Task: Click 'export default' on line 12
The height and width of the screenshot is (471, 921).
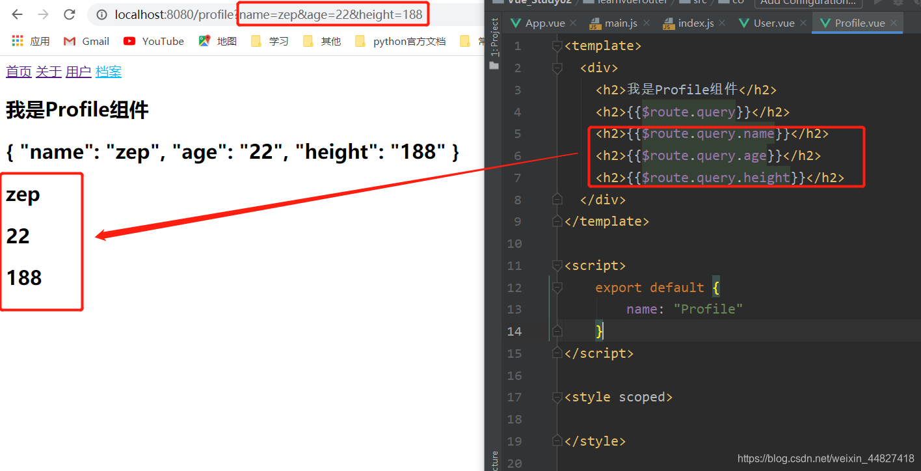Action: (x=649, y=288)
